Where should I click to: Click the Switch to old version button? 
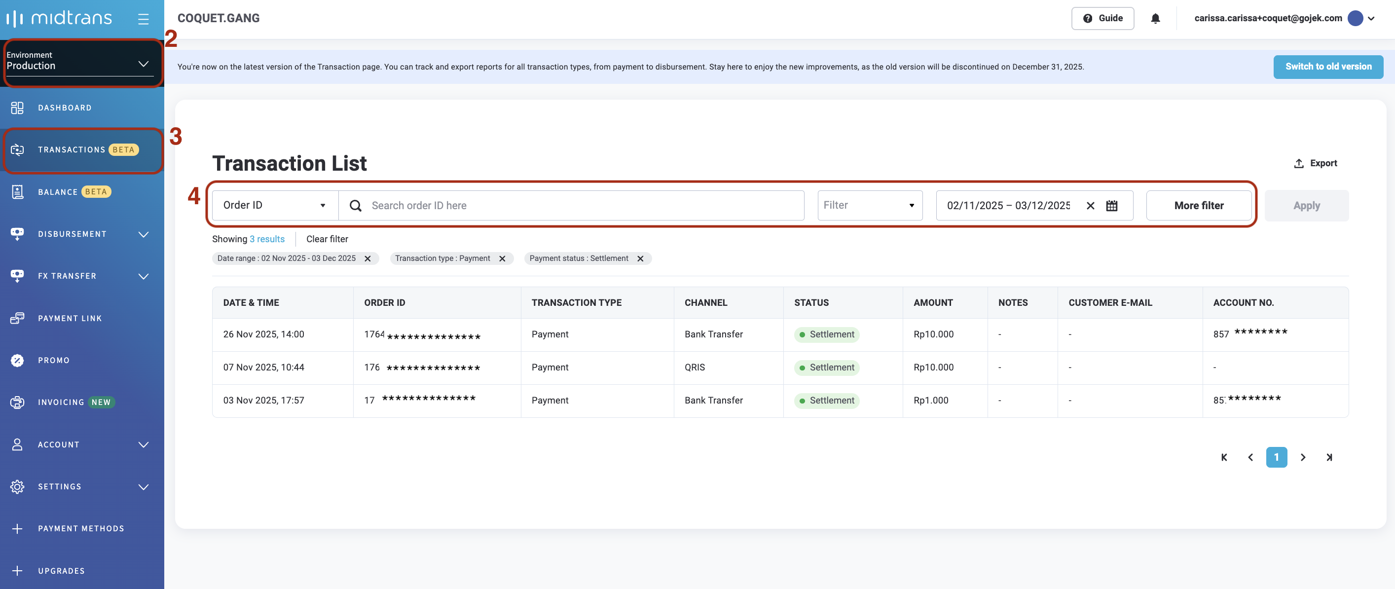pos(1328,67)
